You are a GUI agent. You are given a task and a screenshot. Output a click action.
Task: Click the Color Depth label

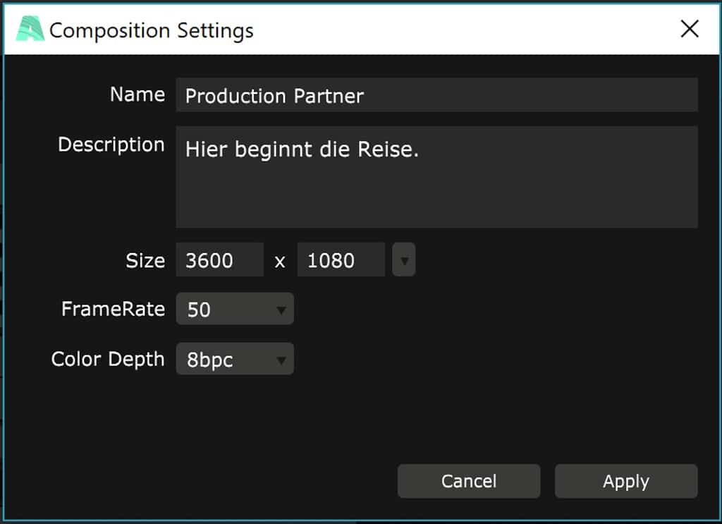[108, 359]
